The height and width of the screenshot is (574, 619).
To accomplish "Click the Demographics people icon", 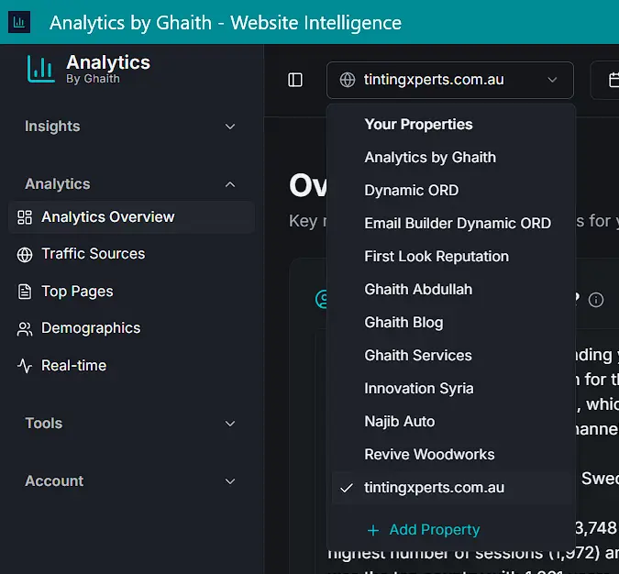I will 25,328.
